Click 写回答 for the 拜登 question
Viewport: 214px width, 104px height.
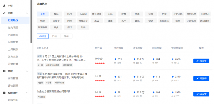click(201, 79)
